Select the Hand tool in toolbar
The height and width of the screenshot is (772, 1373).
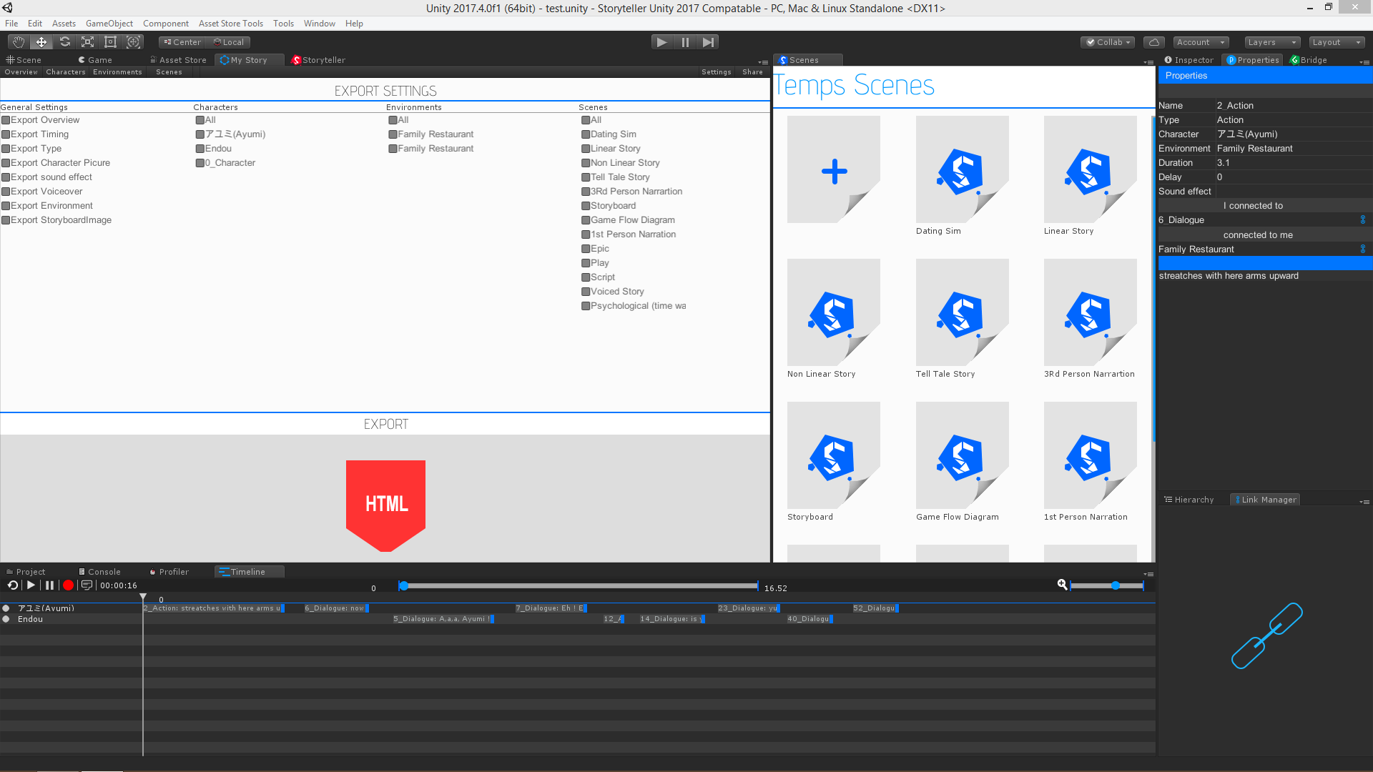pyautogui.click(x=19, y=42)
